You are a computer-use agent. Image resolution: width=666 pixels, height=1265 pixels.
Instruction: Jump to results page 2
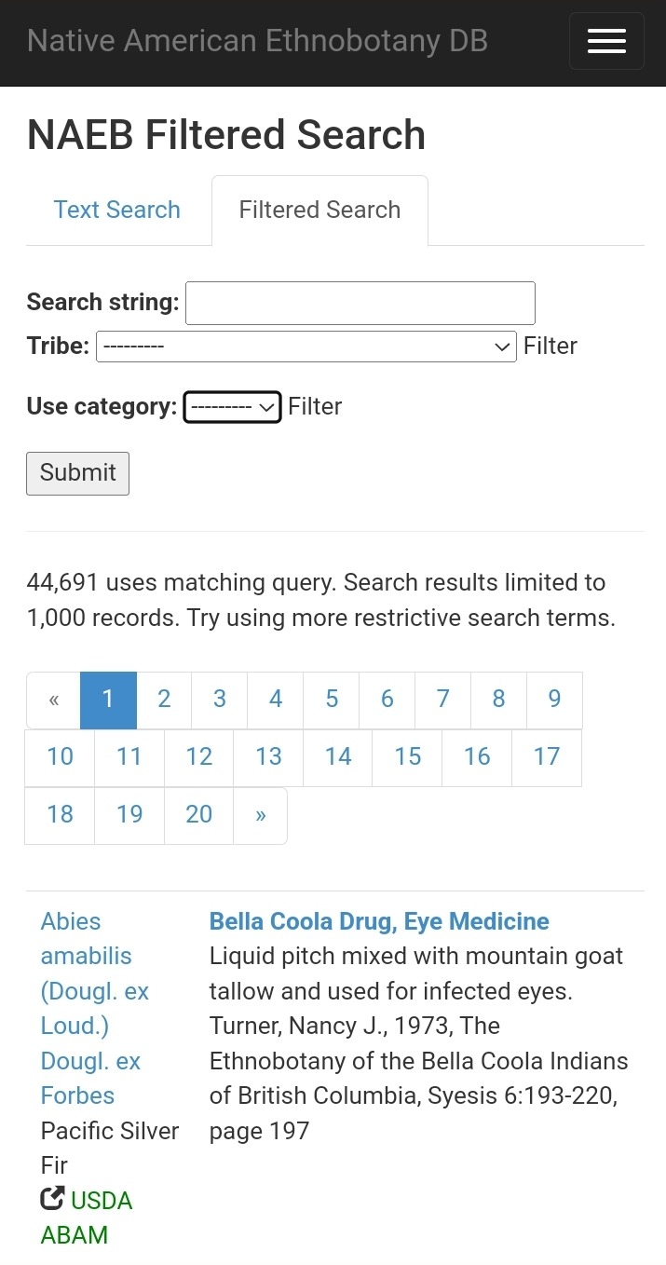pyautogui.click(x=164, y=700)
